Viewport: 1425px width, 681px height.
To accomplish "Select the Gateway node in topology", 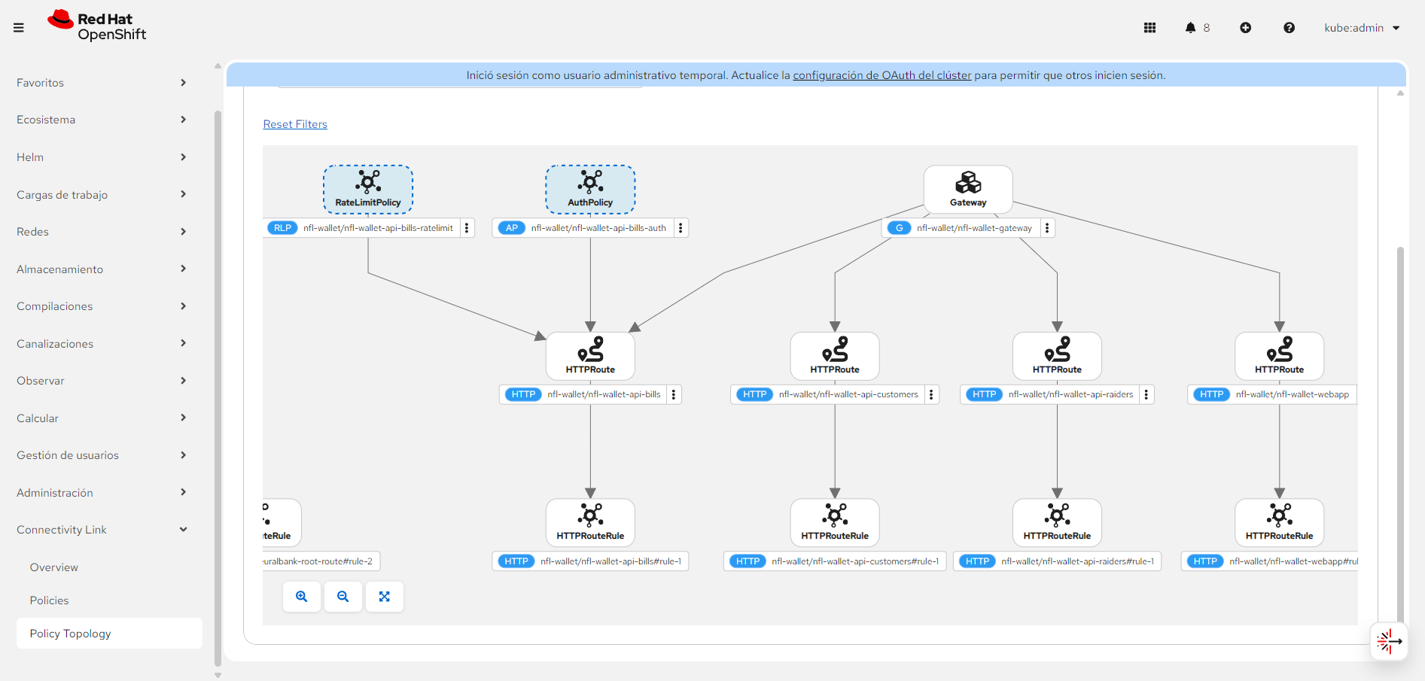I will pos(968,188).
